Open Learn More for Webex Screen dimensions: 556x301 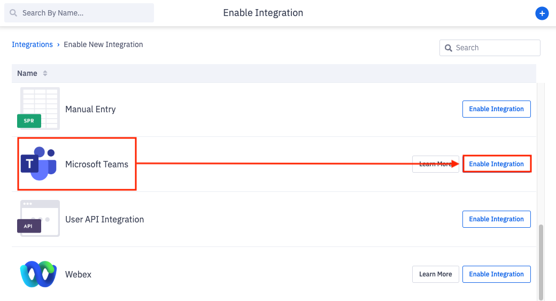[x=435, y=274]
